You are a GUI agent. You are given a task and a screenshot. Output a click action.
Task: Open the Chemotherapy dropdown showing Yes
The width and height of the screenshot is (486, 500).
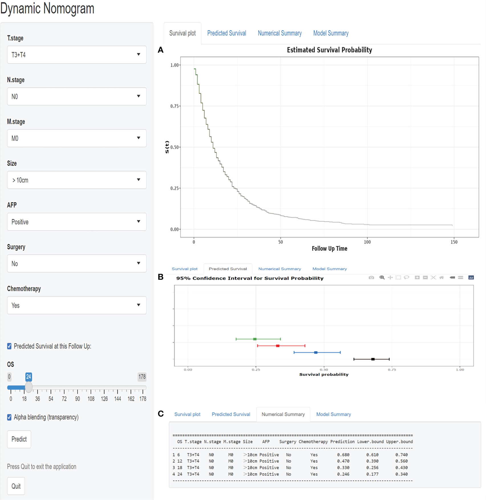click(77, 305)
